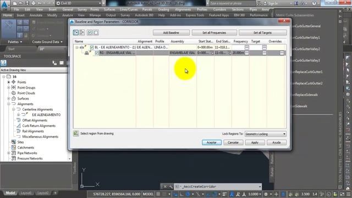Screen dimensions: 352x198
Task: Select Catchments in the Toolspace tree
Action: (x=26, y=147)
